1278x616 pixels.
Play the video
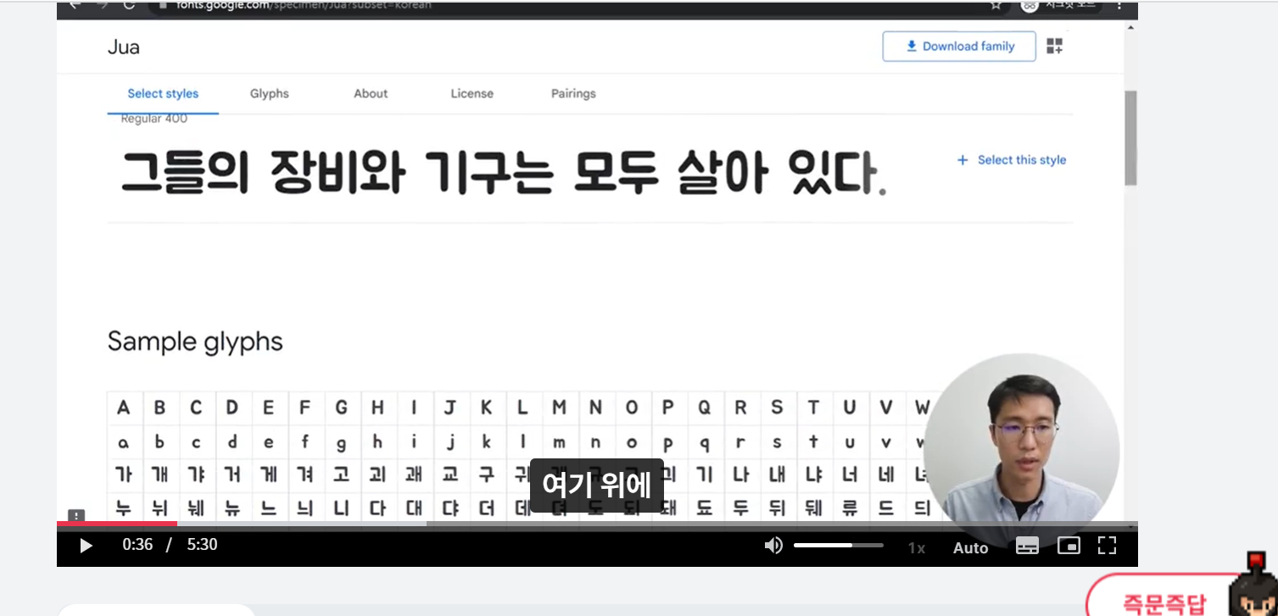(x=86, y=546)
